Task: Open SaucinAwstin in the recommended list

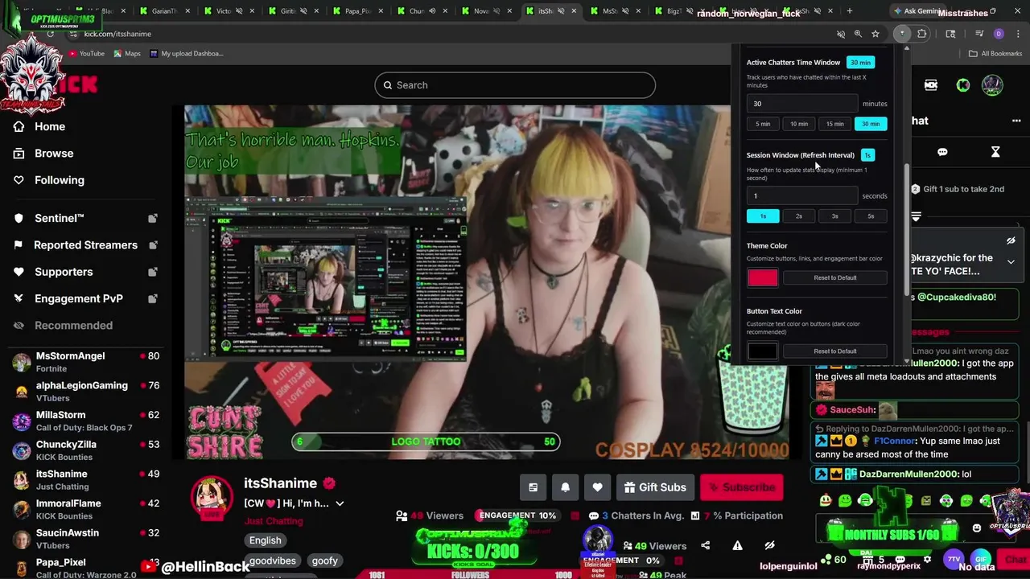Action: [x=85, y=539]
